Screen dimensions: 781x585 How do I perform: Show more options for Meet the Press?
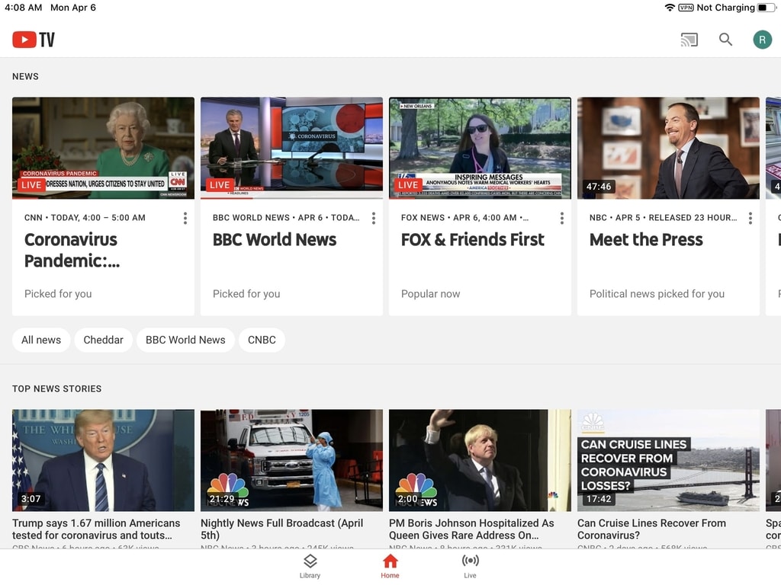750,219
